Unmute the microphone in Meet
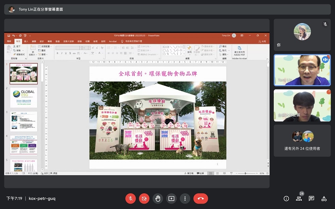Image resolution: width=335 pixels, height=209 pixels. coord(131,199)
